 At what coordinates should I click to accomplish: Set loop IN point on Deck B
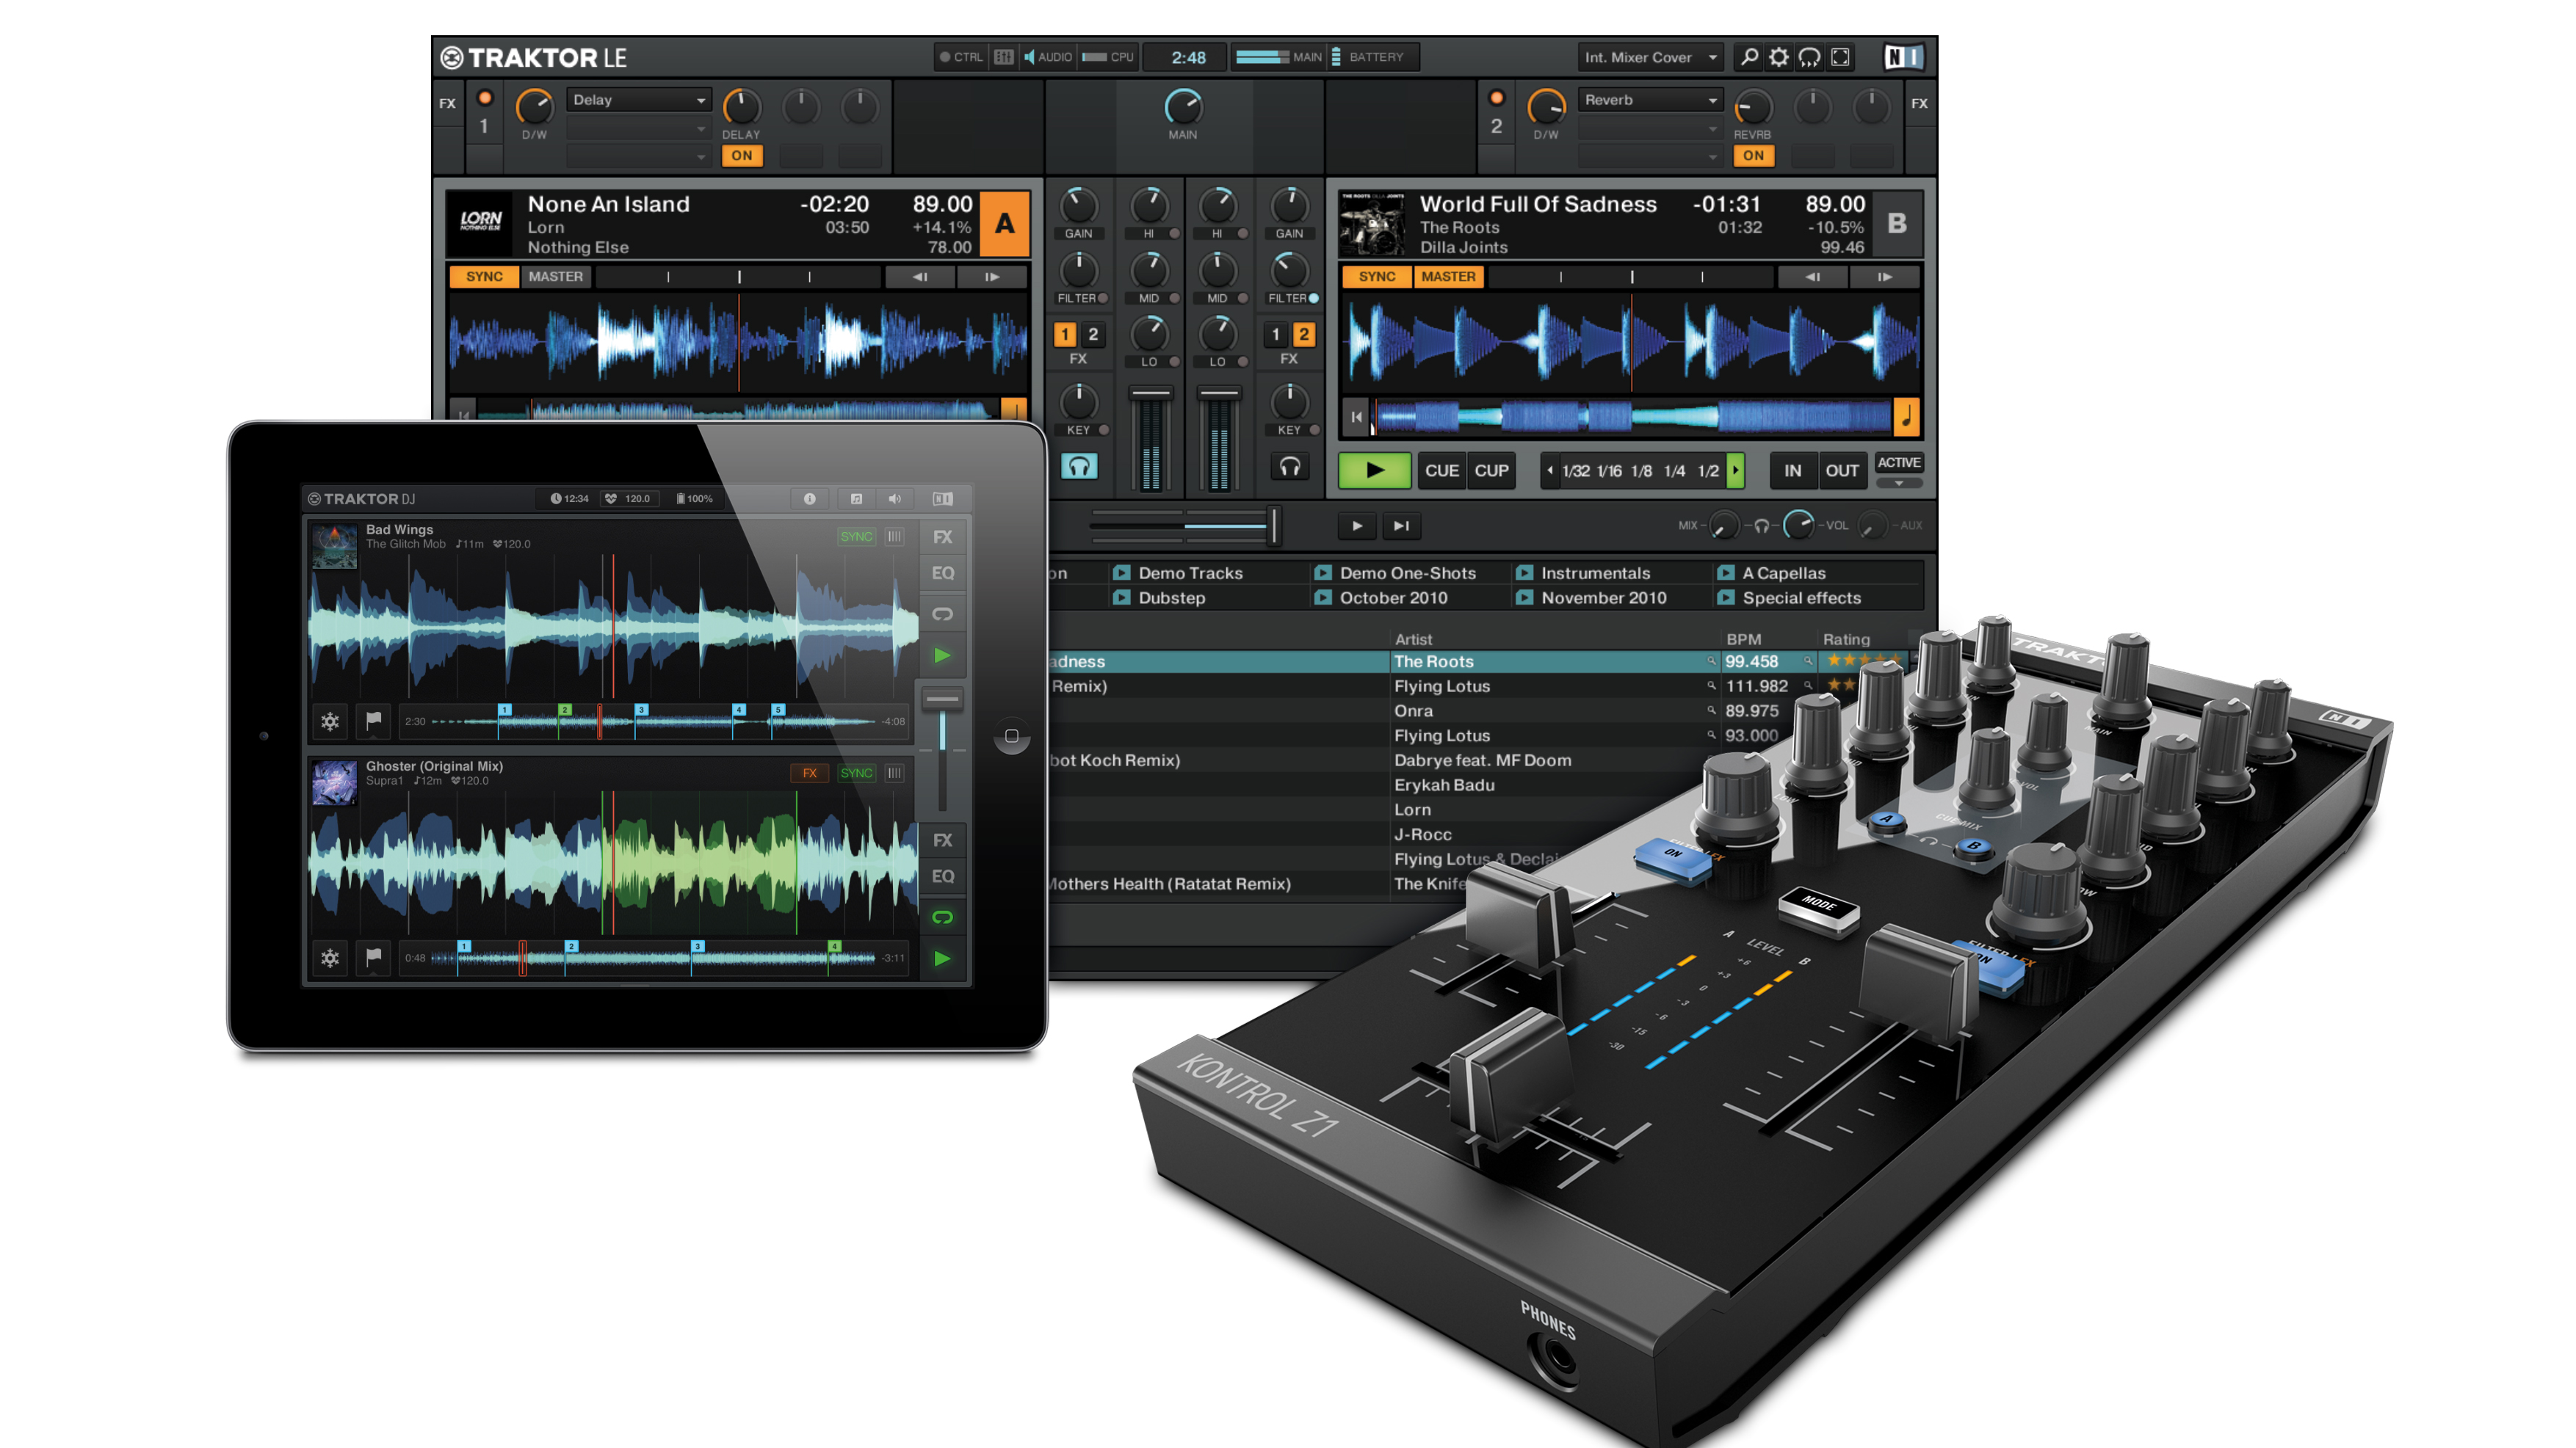coord(1793,470)
